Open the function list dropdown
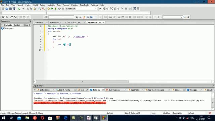The width and height of the screenshot is (215, 121). [x=149, y=13]
